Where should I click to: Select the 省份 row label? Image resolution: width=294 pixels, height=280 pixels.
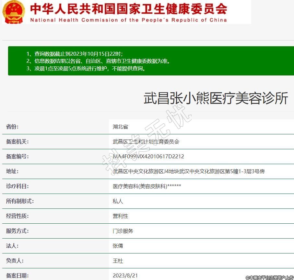click(12, 127)
